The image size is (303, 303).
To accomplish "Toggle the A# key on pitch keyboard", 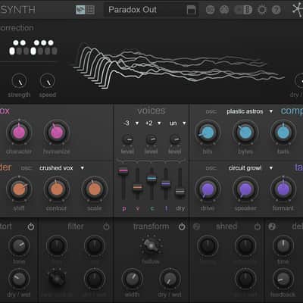I will (x=51, y=42).
